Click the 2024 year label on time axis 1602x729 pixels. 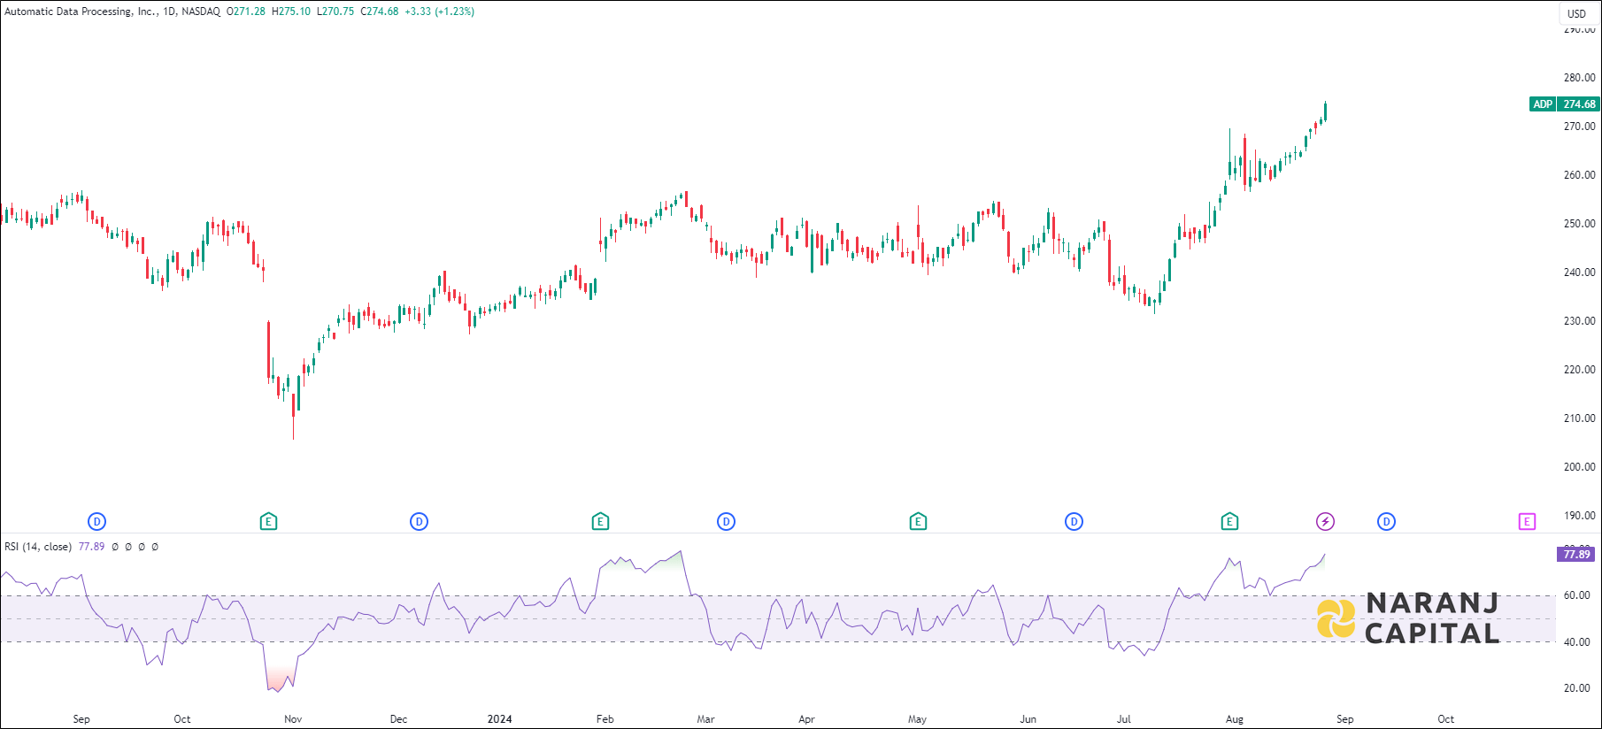click(499, 719)
